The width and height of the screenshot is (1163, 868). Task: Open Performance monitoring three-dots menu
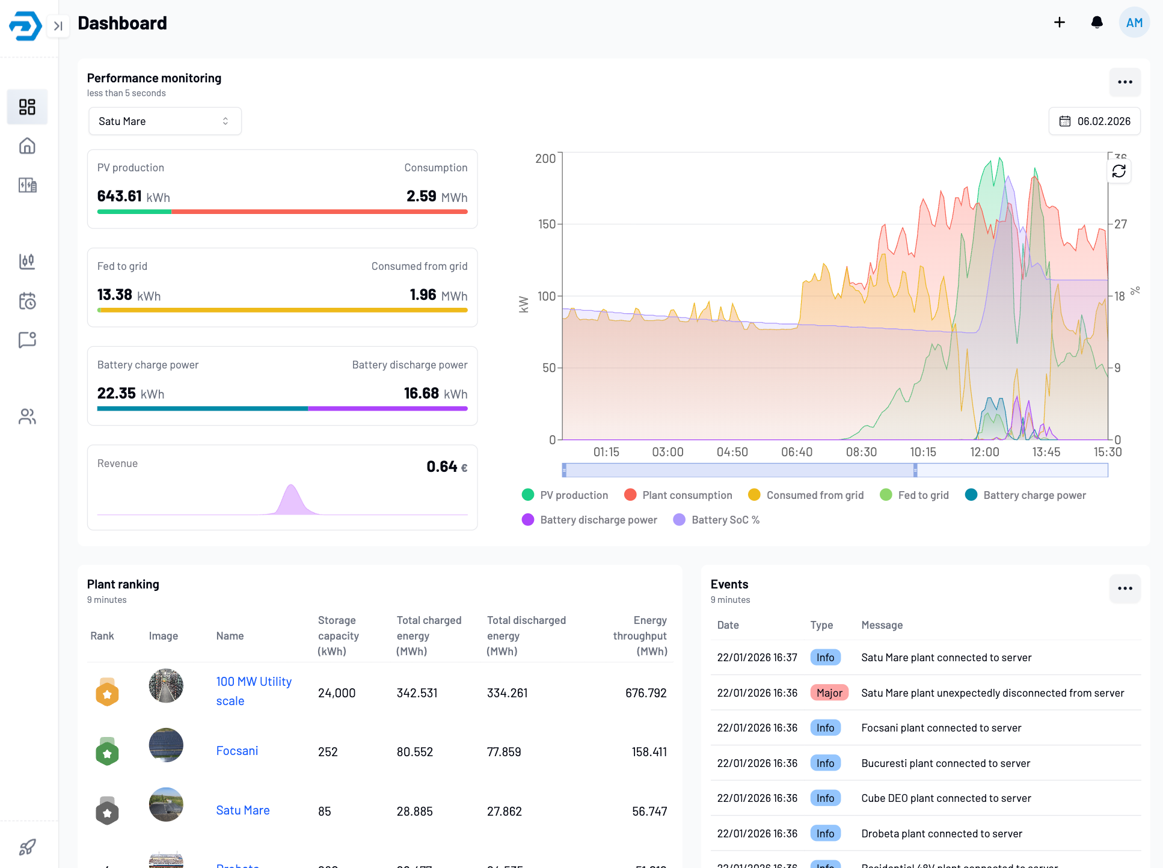(x=1125, y=82)
